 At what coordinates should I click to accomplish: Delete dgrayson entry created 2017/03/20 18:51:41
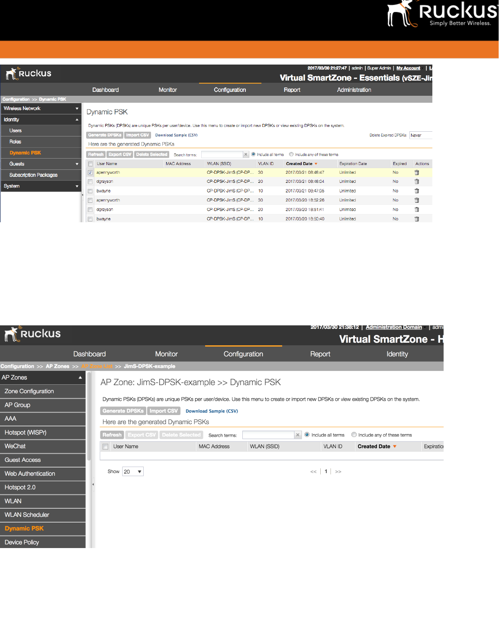pyautogui.click(x=417, y=210)
